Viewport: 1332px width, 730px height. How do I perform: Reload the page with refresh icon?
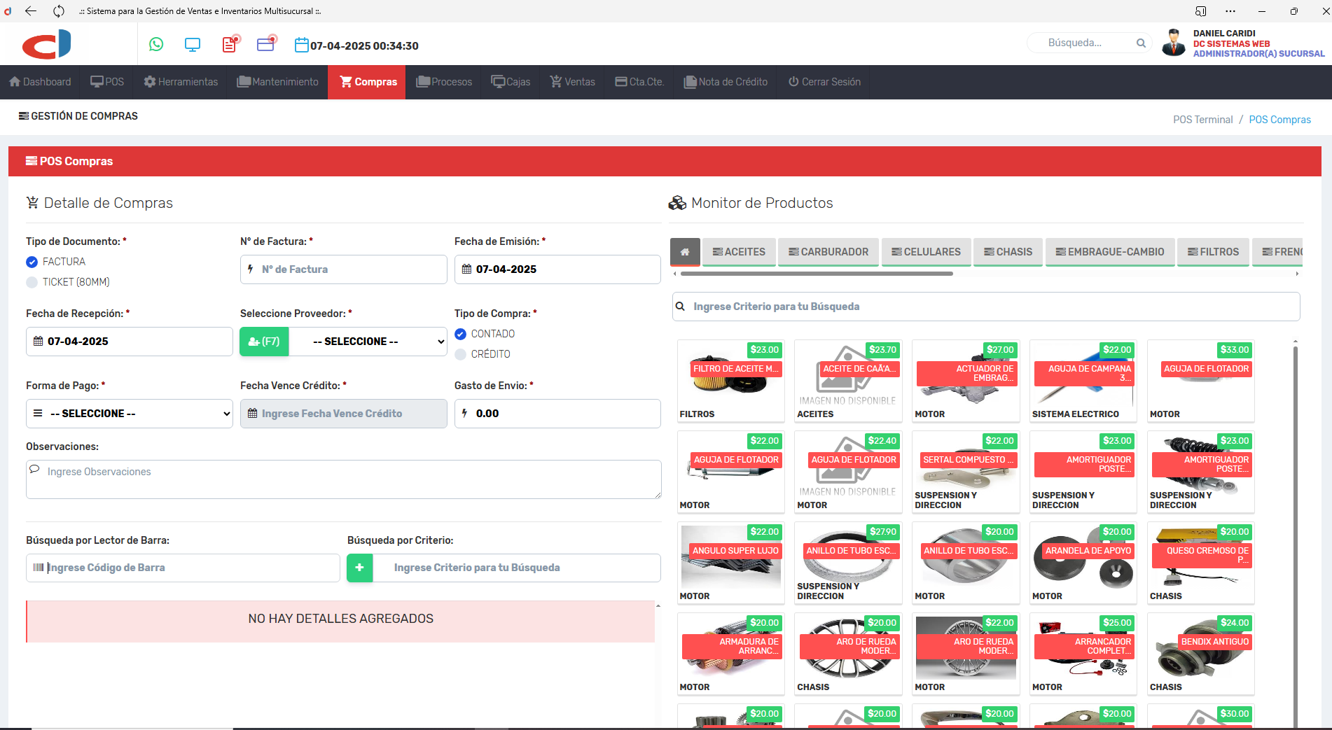pos(59,11)
